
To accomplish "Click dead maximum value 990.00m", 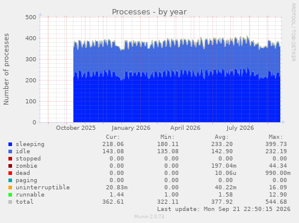I will click(278, 173).
